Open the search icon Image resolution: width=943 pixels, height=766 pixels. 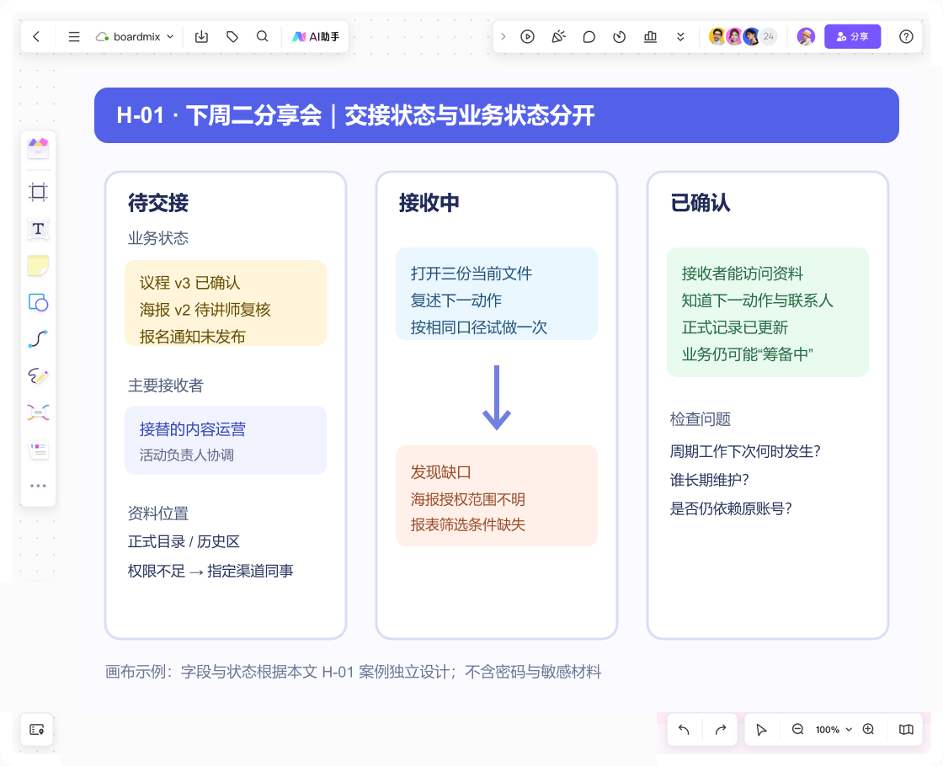(262, 37)
